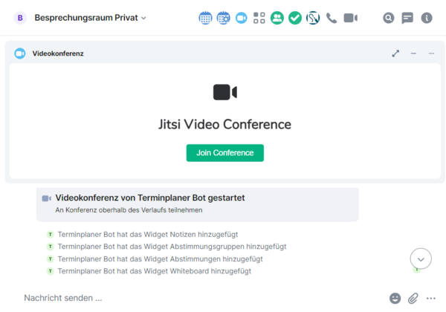The image size is (446, 312).
Task: Open the calendar settings widget icon
Action: [223, 18]
